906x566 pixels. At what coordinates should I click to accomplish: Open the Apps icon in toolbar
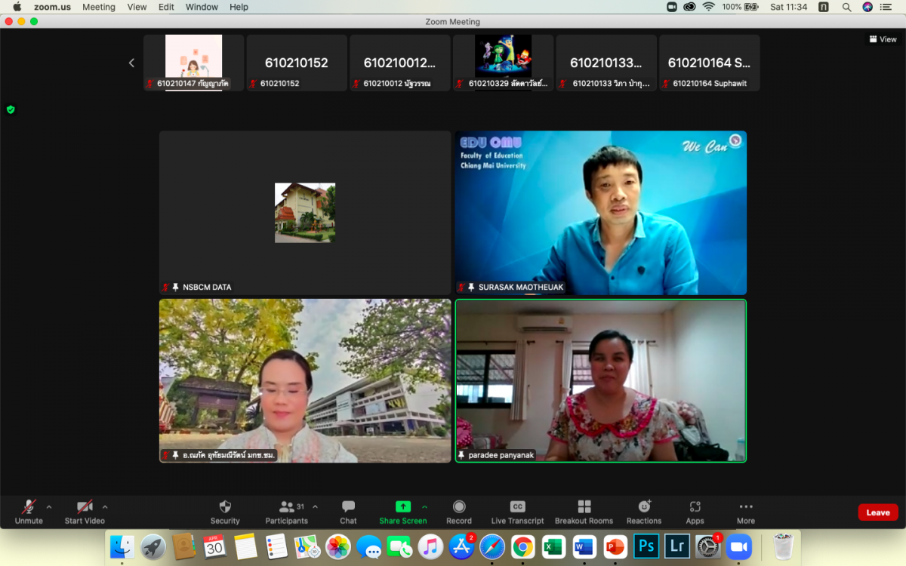[x=695, y=506]
